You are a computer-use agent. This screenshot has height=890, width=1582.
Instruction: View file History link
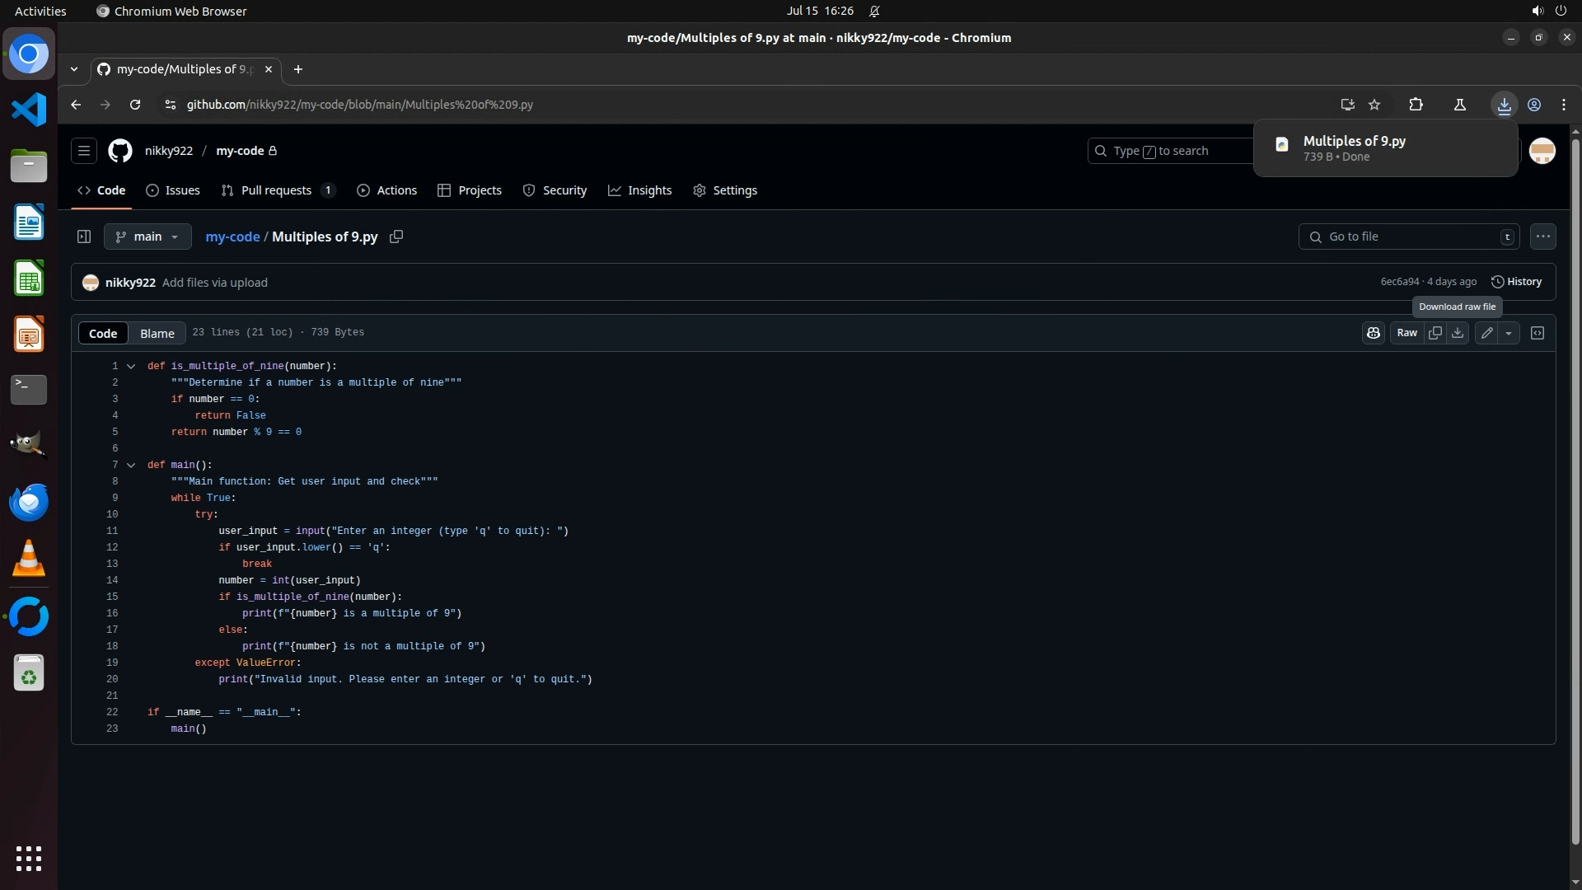click(1517, 282)
